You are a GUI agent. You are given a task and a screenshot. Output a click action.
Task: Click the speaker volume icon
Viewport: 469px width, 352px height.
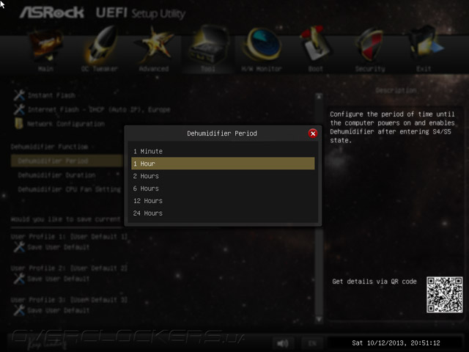pos(283,343)
